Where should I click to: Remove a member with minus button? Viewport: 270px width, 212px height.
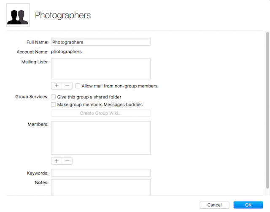(x=67, y=161)
